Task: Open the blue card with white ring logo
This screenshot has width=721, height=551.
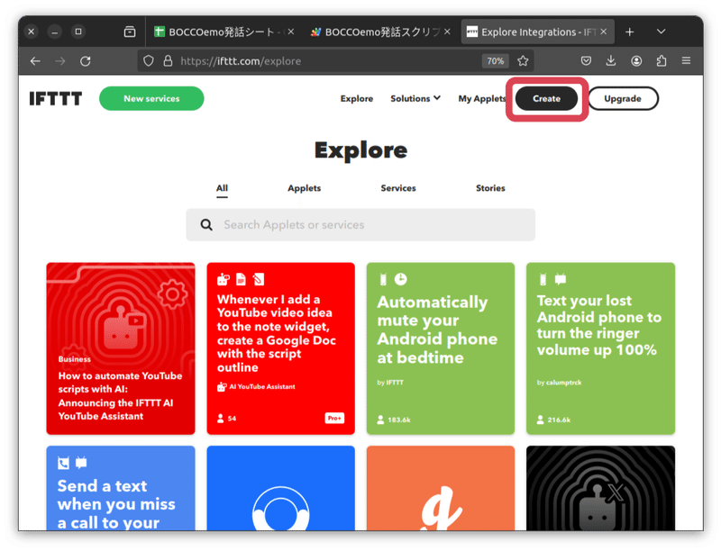Action: click(x=280, y=488)
